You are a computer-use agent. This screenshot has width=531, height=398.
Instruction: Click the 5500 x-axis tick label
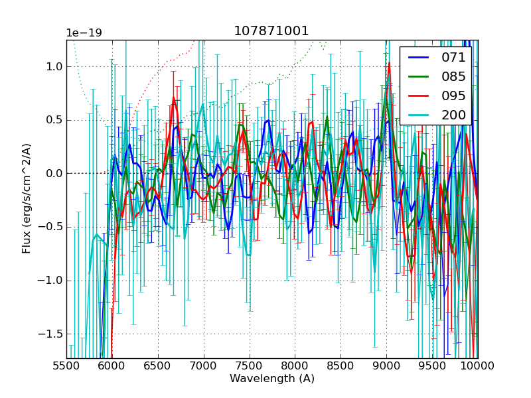(66, 365)
